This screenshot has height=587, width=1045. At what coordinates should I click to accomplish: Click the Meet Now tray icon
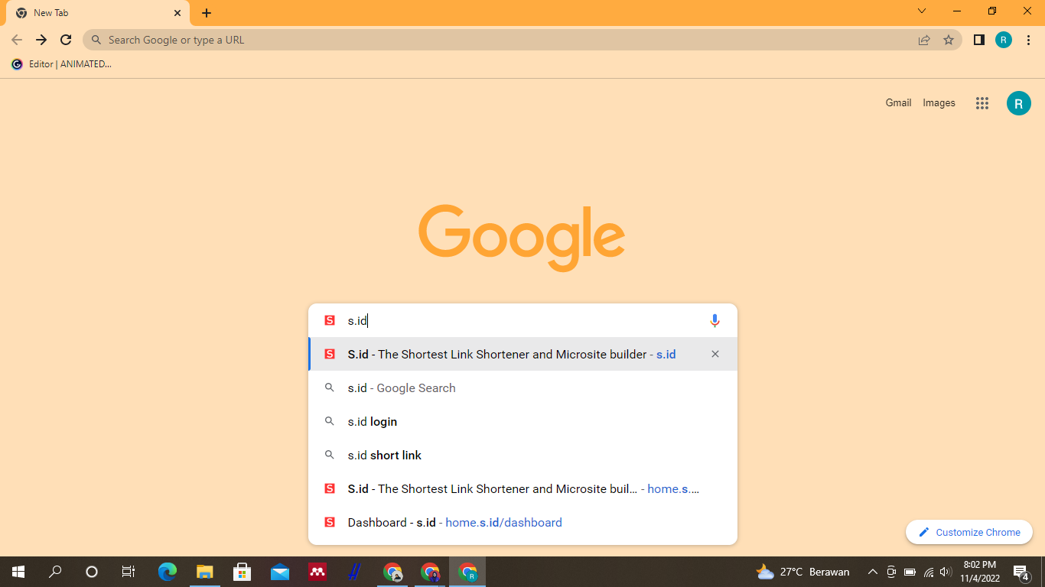tap(891, 572)
